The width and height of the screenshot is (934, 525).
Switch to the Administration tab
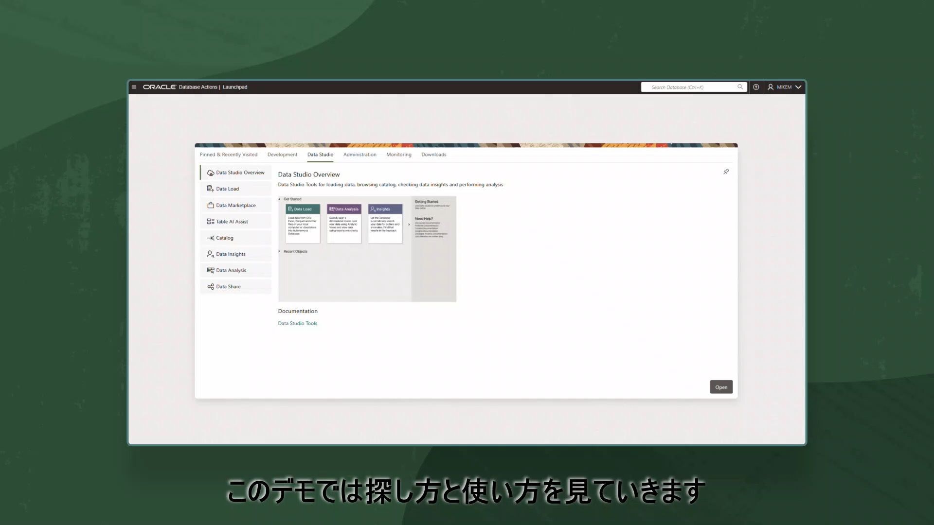pos(359,155)
